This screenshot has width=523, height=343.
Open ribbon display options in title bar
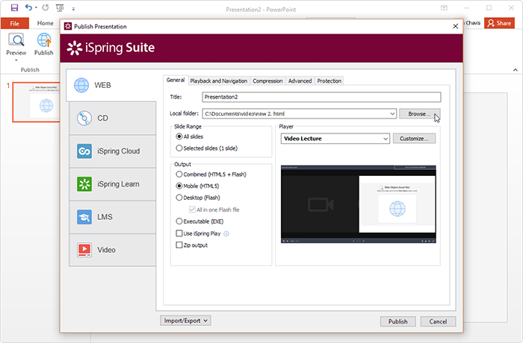click(x=444, y=8)
